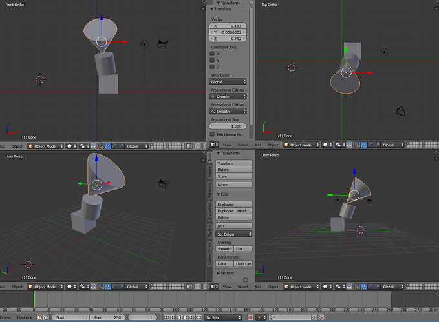Viewport: 439px width, 322px height.
Task: Click the translate manipulator icon in Front Ortho header
Action: coord(107,145)
